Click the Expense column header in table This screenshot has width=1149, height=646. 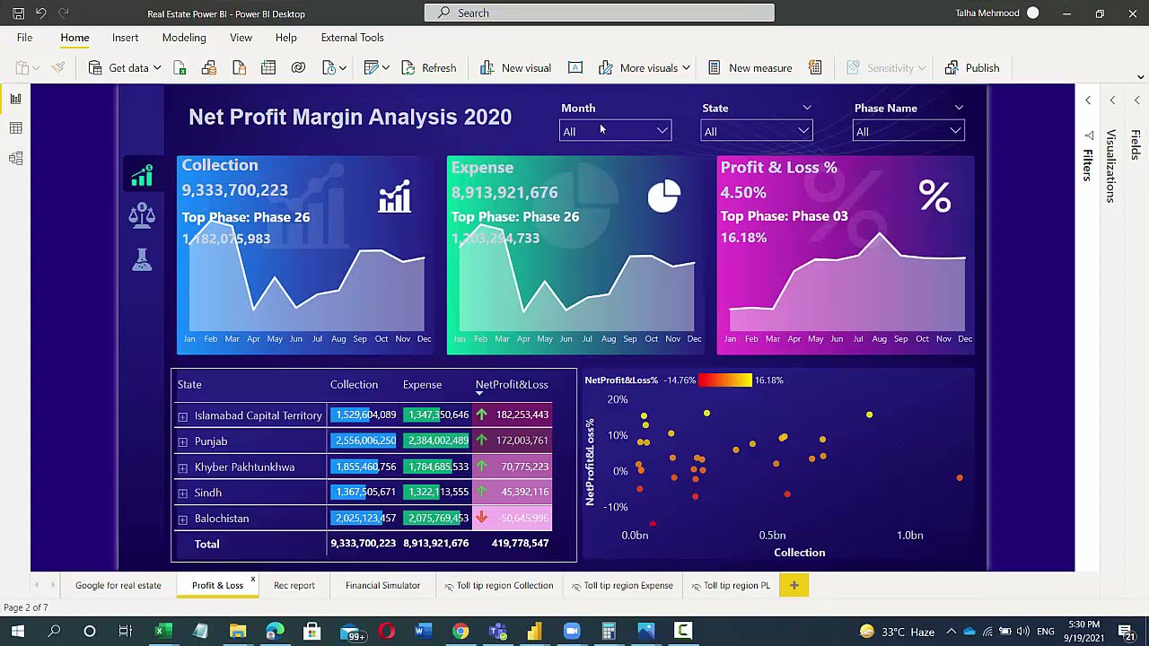[422, 385]
